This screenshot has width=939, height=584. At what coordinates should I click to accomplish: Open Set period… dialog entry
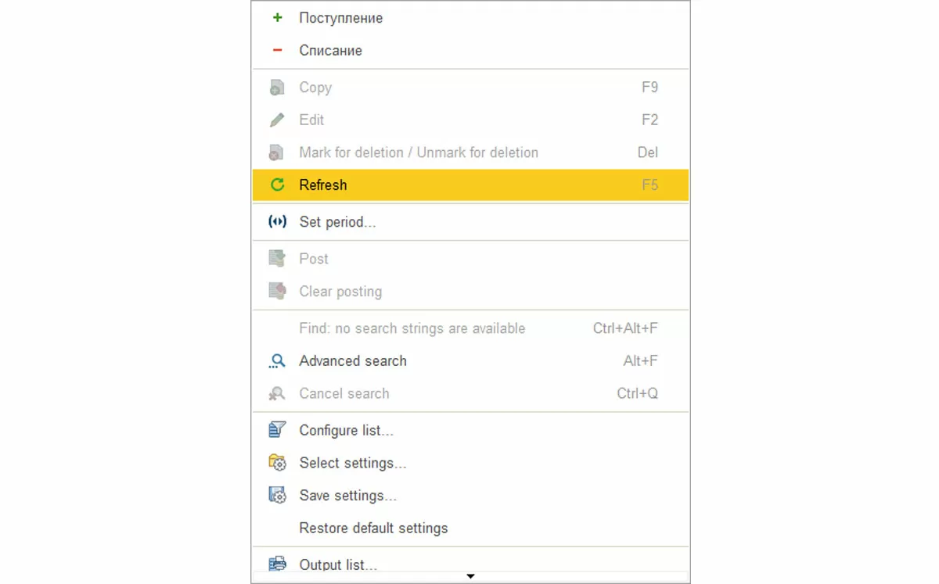tap(337, 222)
